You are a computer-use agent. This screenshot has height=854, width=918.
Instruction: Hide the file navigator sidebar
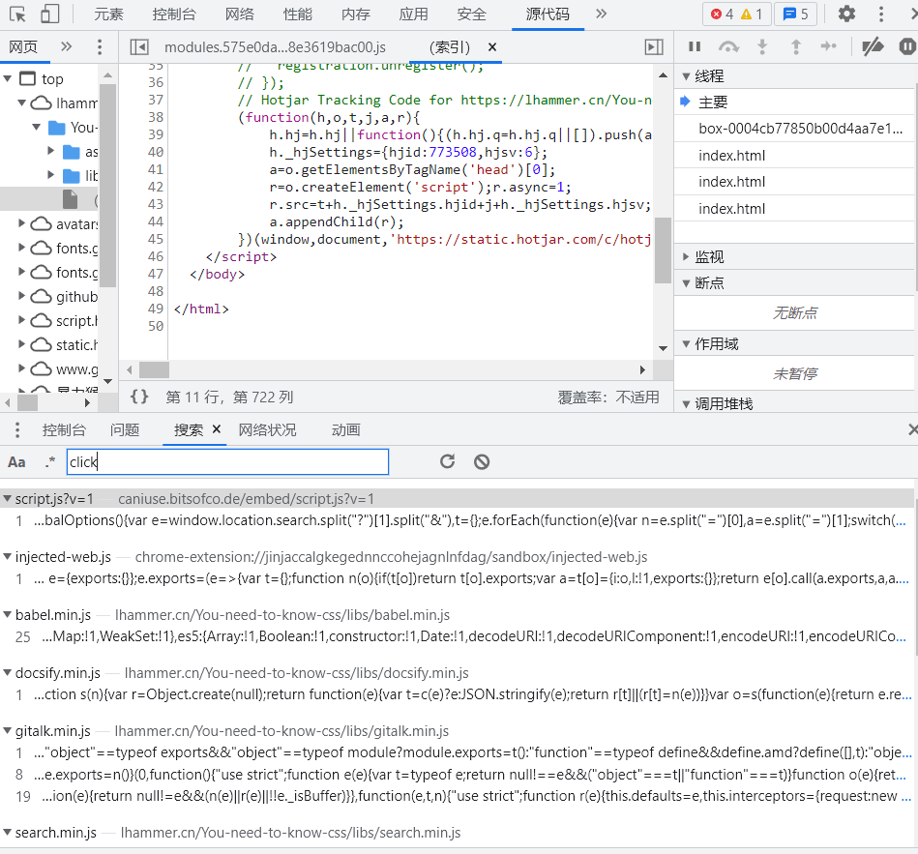point(139,47)
